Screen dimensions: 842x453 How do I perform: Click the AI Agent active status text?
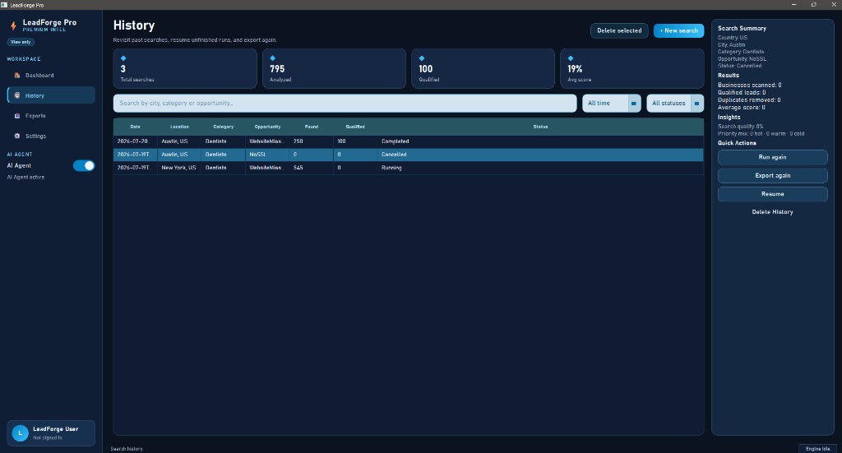click(25, 177)
